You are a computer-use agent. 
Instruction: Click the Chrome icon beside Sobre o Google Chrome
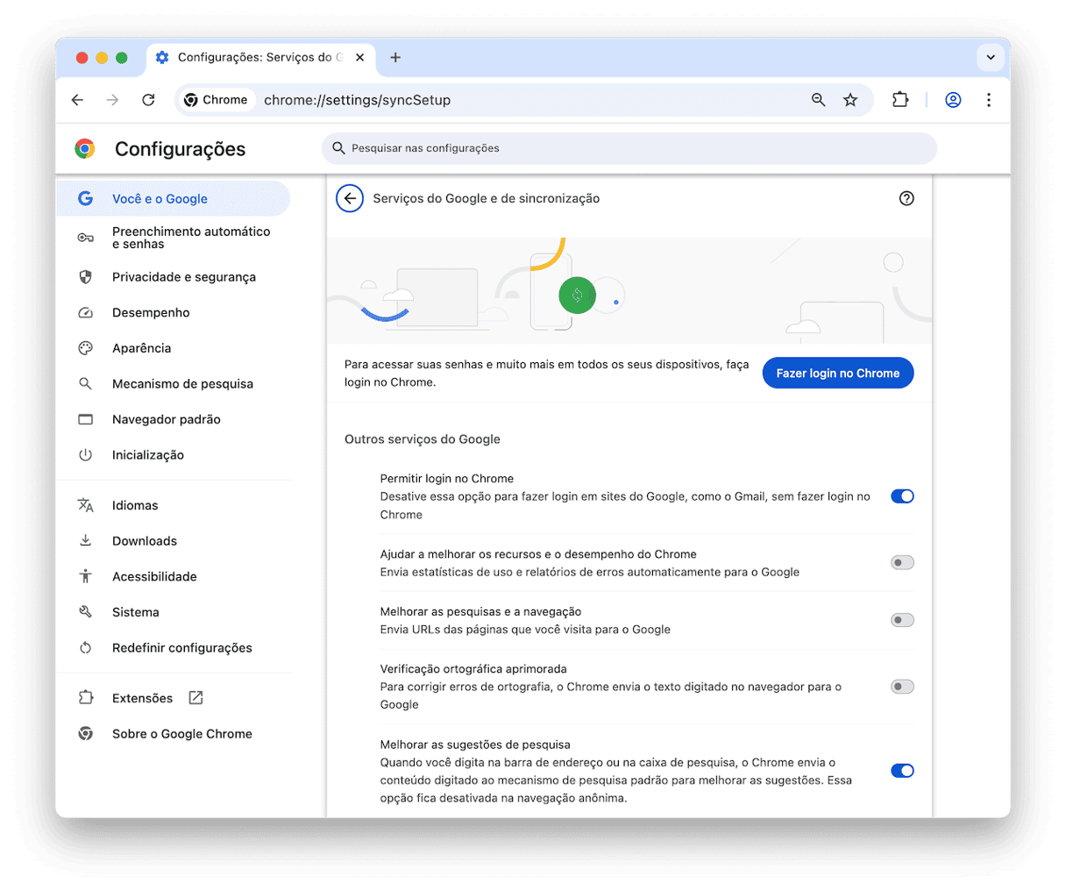click(x=85, y=733)
